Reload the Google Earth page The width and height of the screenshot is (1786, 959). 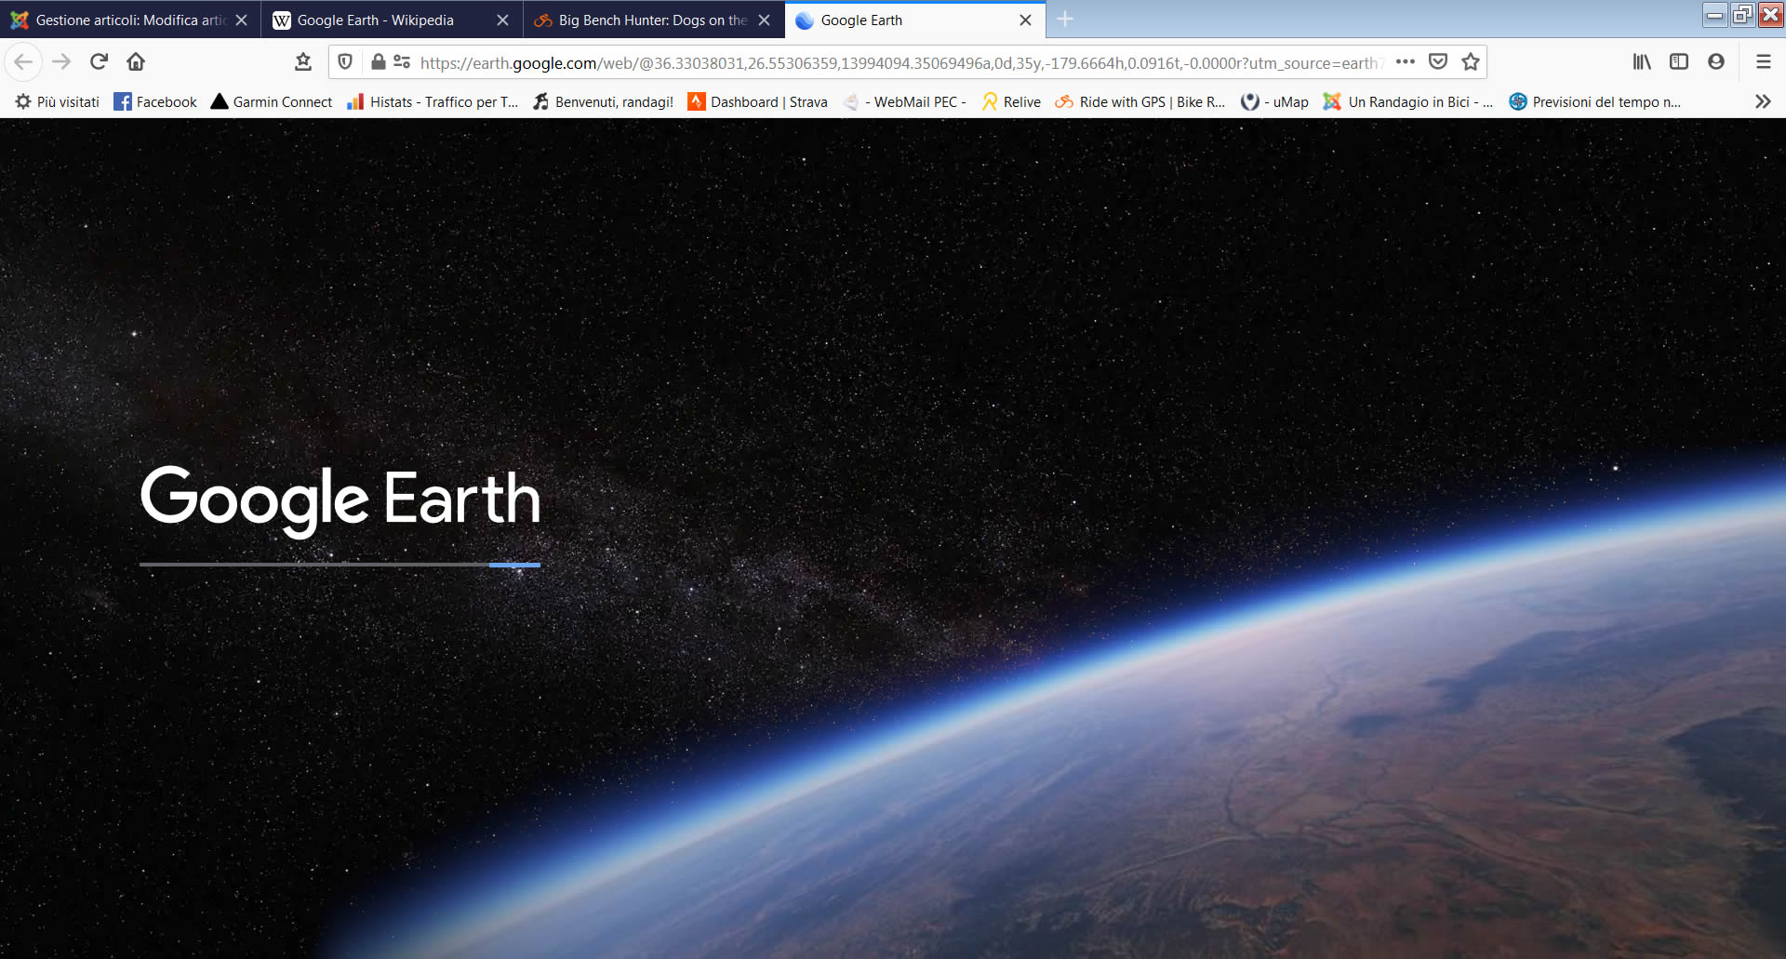point(99,62)
